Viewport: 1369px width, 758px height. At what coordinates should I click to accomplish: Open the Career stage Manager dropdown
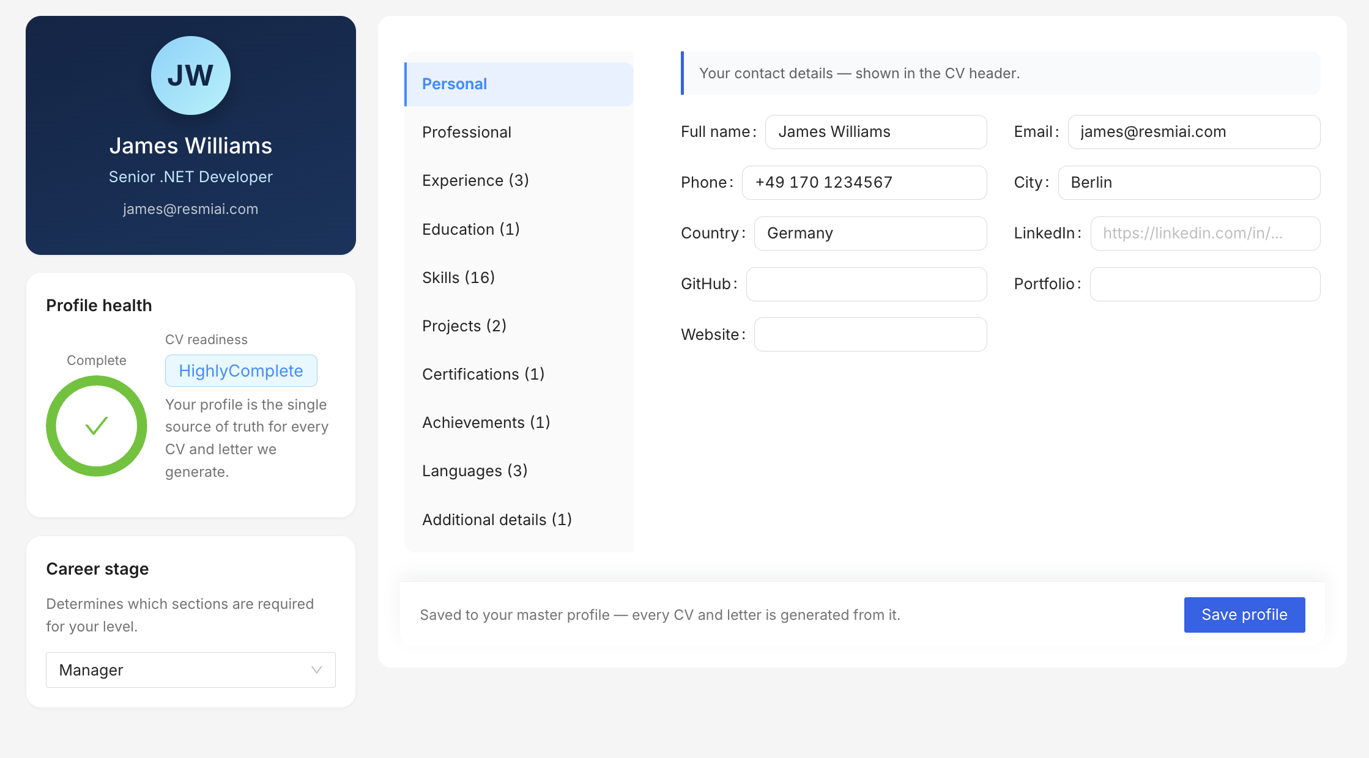[191, 670]
